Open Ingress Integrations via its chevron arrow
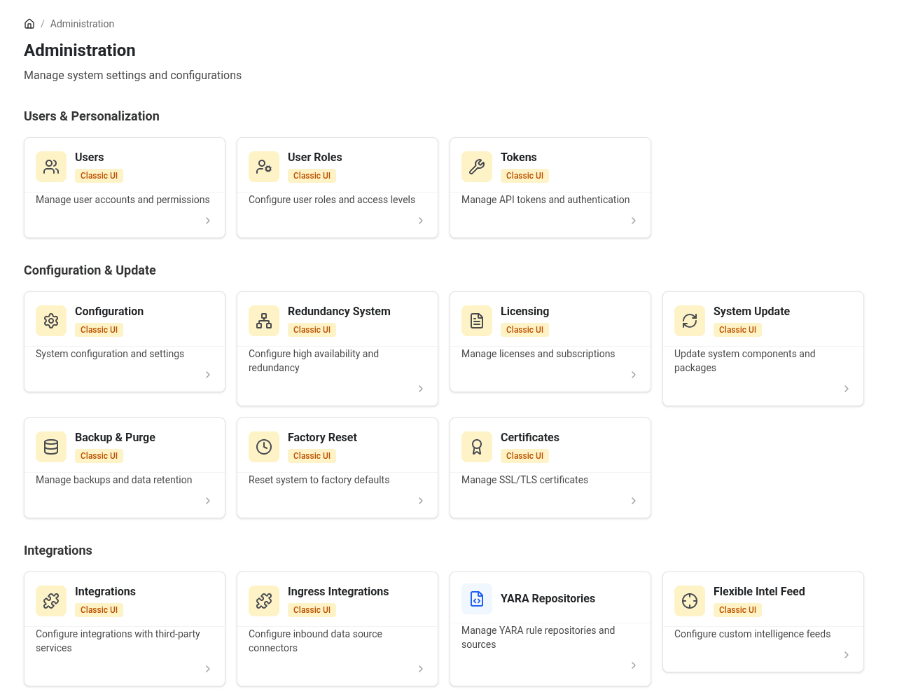Viewport: 904px width, 692px height. (421, 669)
